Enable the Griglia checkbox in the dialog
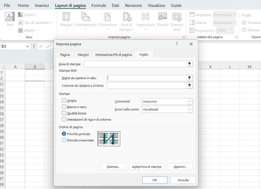The image size is (261, 189). click(64, 100)
